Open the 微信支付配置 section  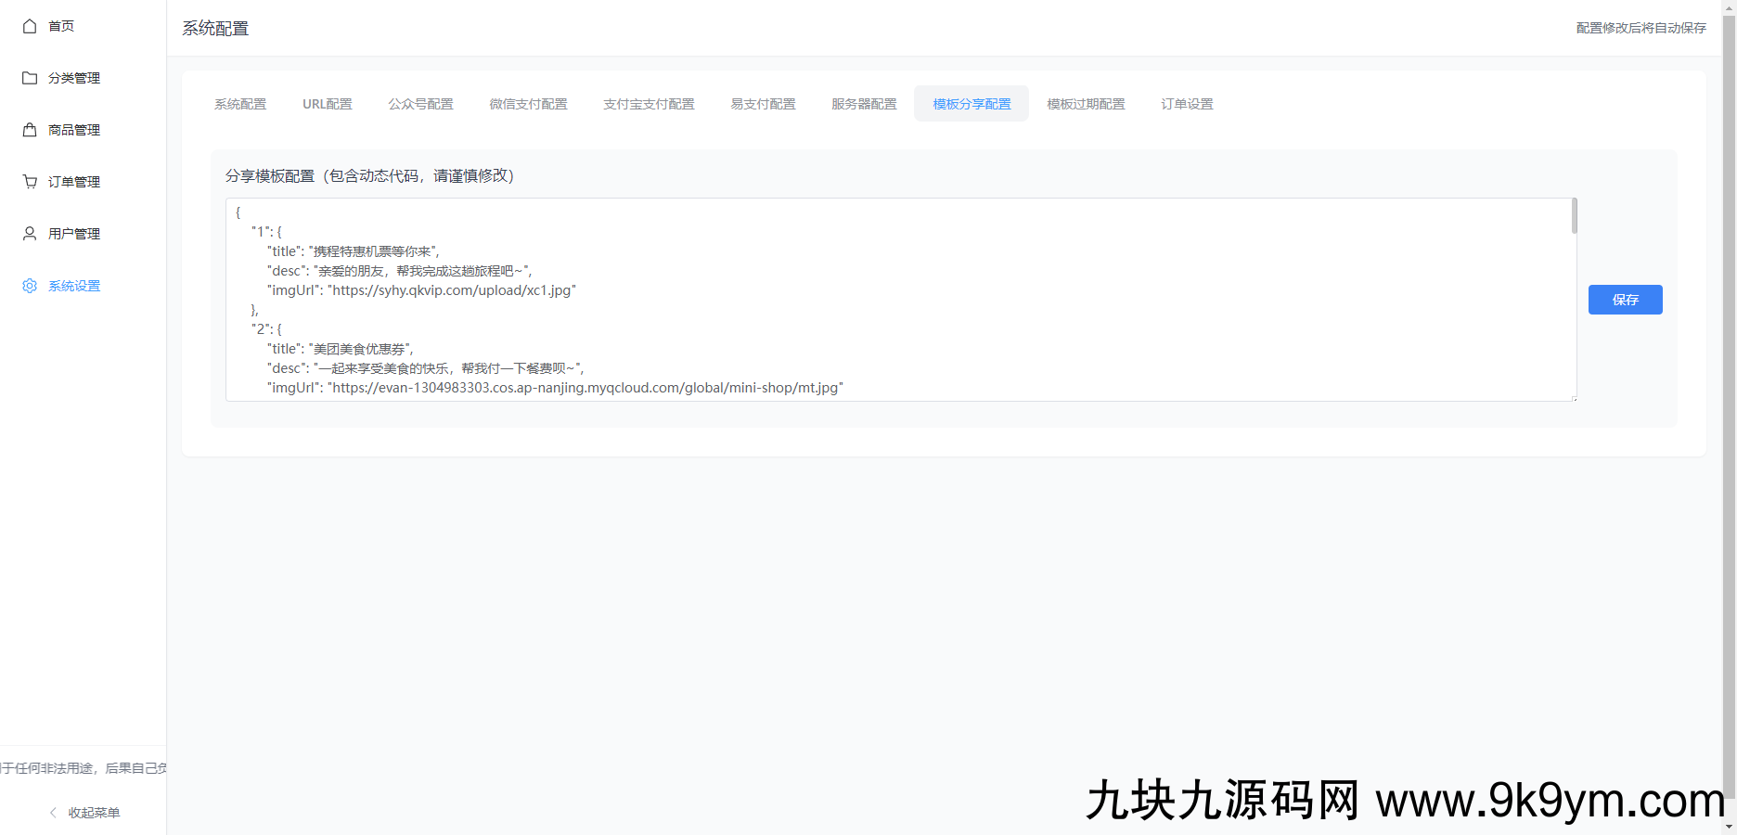pyautogui.click(x=528, y=104)
